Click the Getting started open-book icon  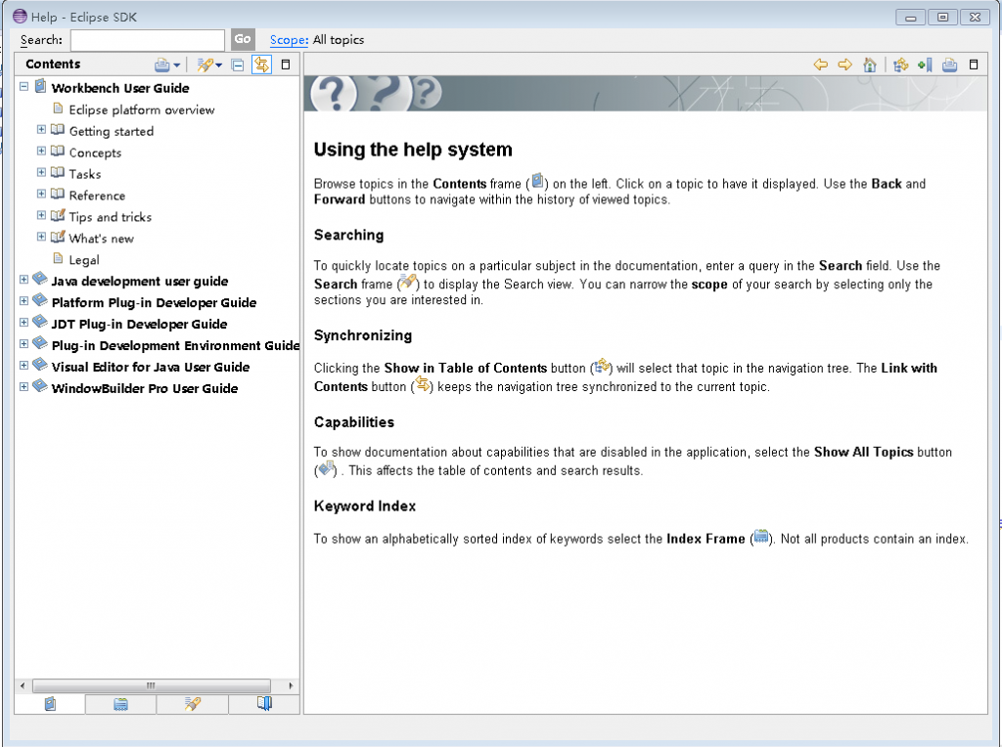coord(58,130)
